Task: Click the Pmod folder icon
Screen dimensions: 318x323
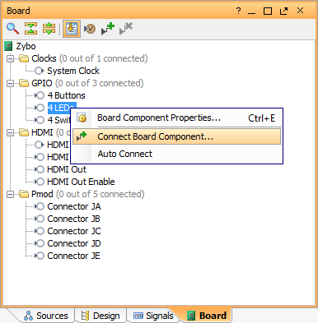Action: [x=24, y=194]
